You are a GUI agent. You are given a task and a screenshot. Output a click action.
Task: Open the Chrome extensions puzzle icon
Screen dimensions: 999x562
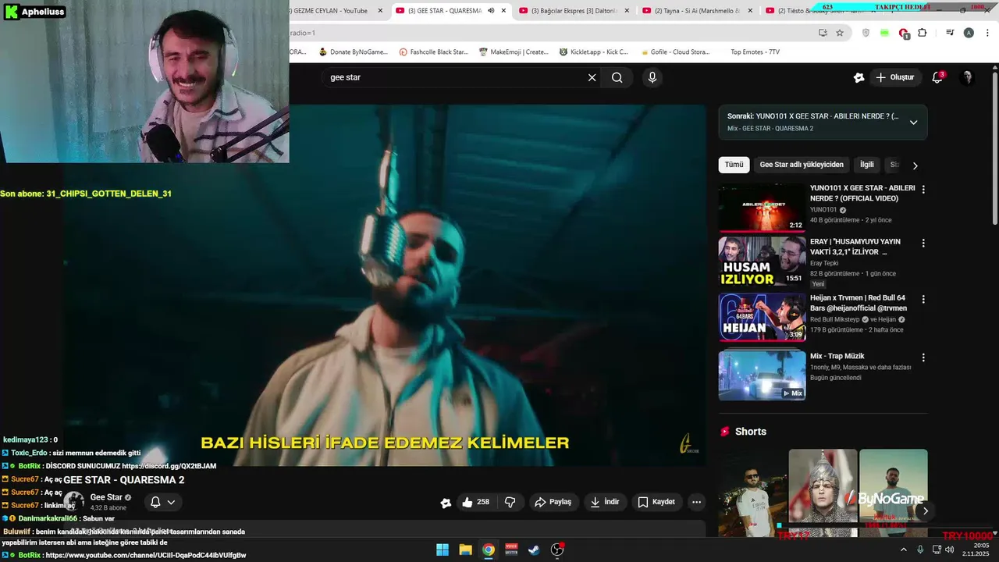[x=923, y=33]
